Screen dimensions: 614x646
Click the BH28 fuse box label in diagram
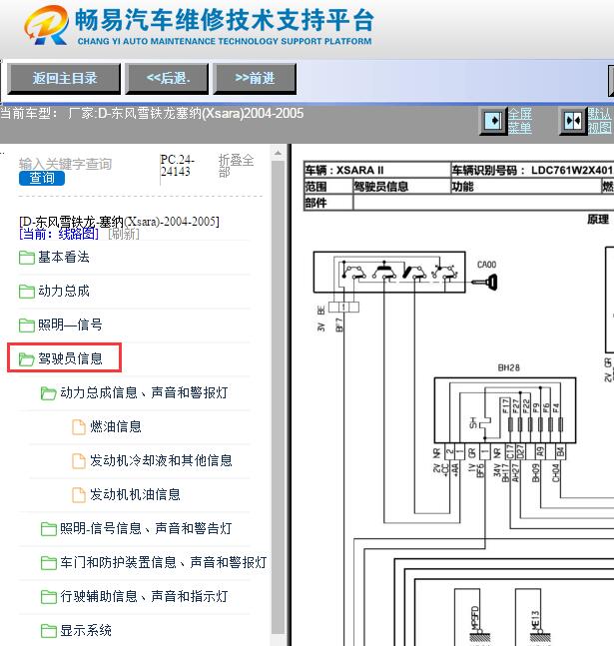pos(508,367)
